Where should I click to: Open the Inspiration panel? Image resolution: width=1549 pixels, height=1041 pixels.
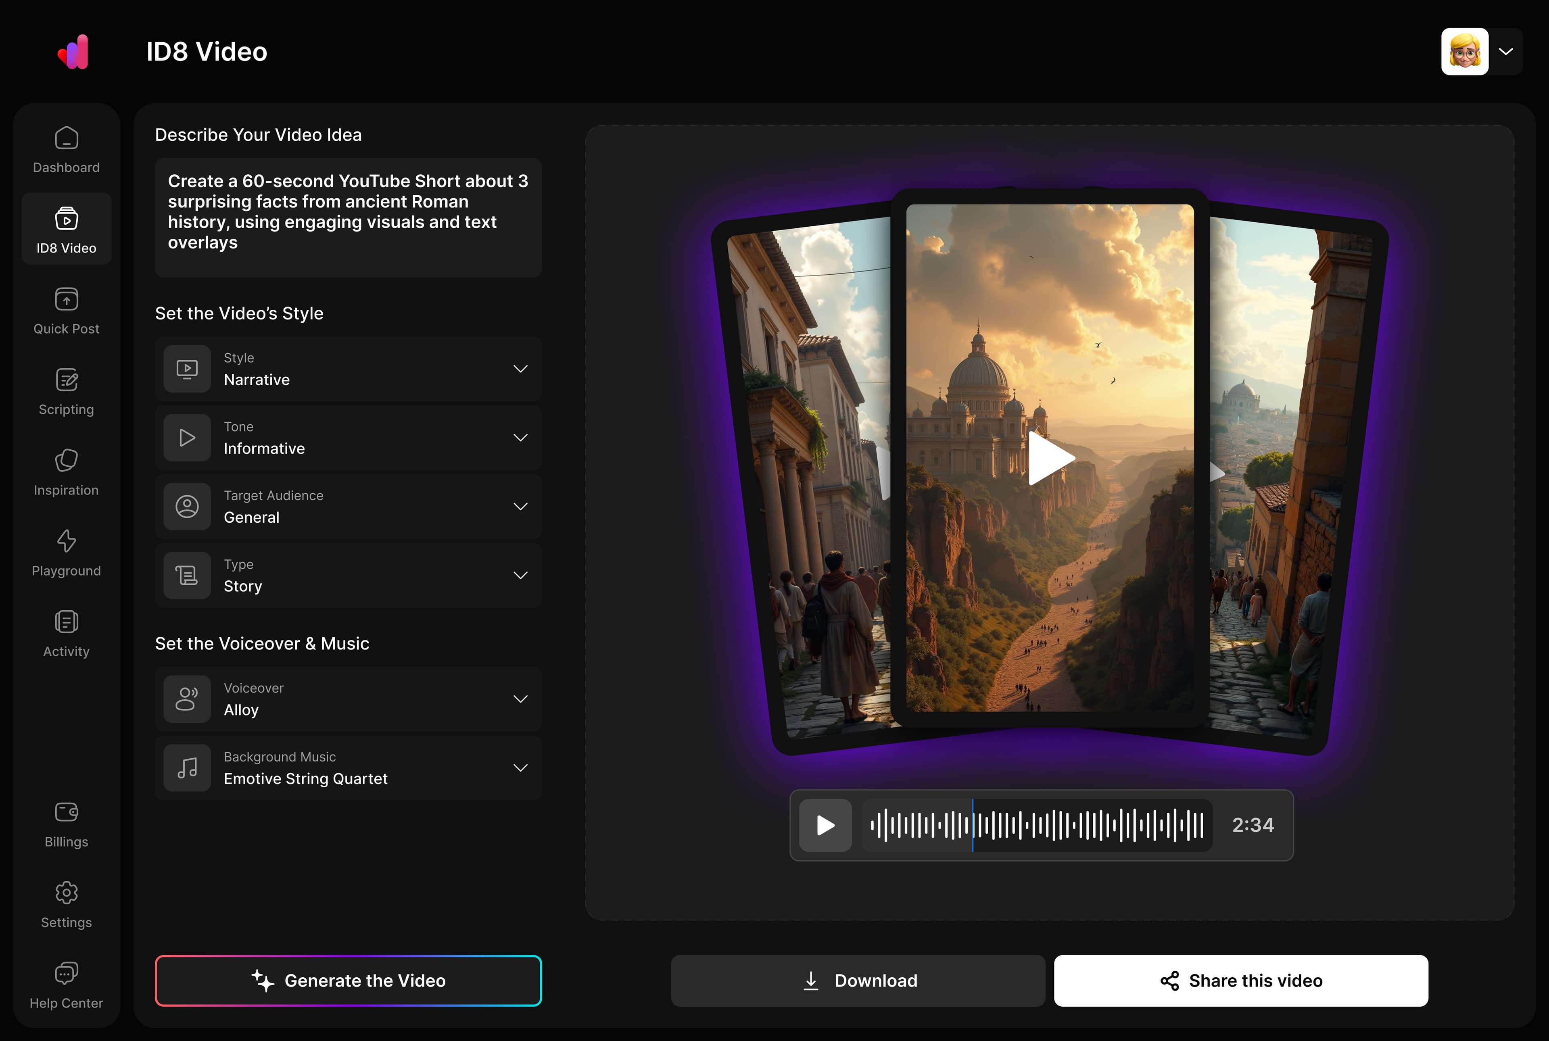click(66, 471)
